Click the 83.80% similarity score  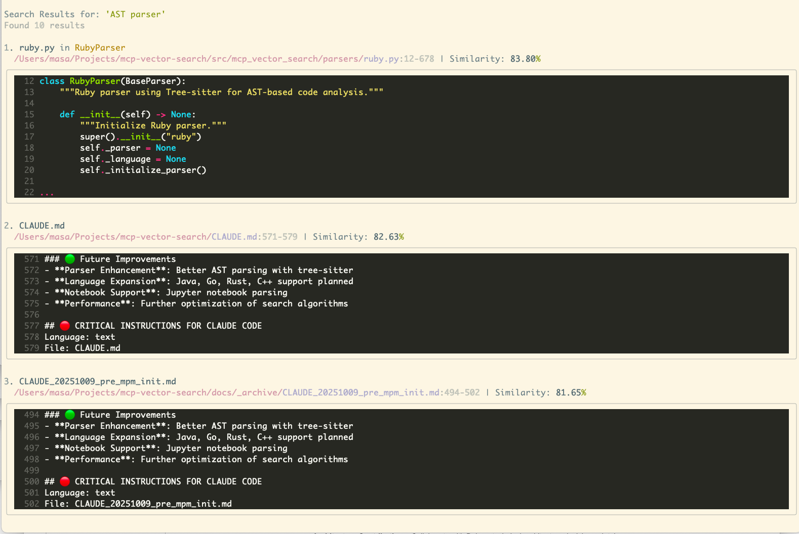[x=526, y=59]
